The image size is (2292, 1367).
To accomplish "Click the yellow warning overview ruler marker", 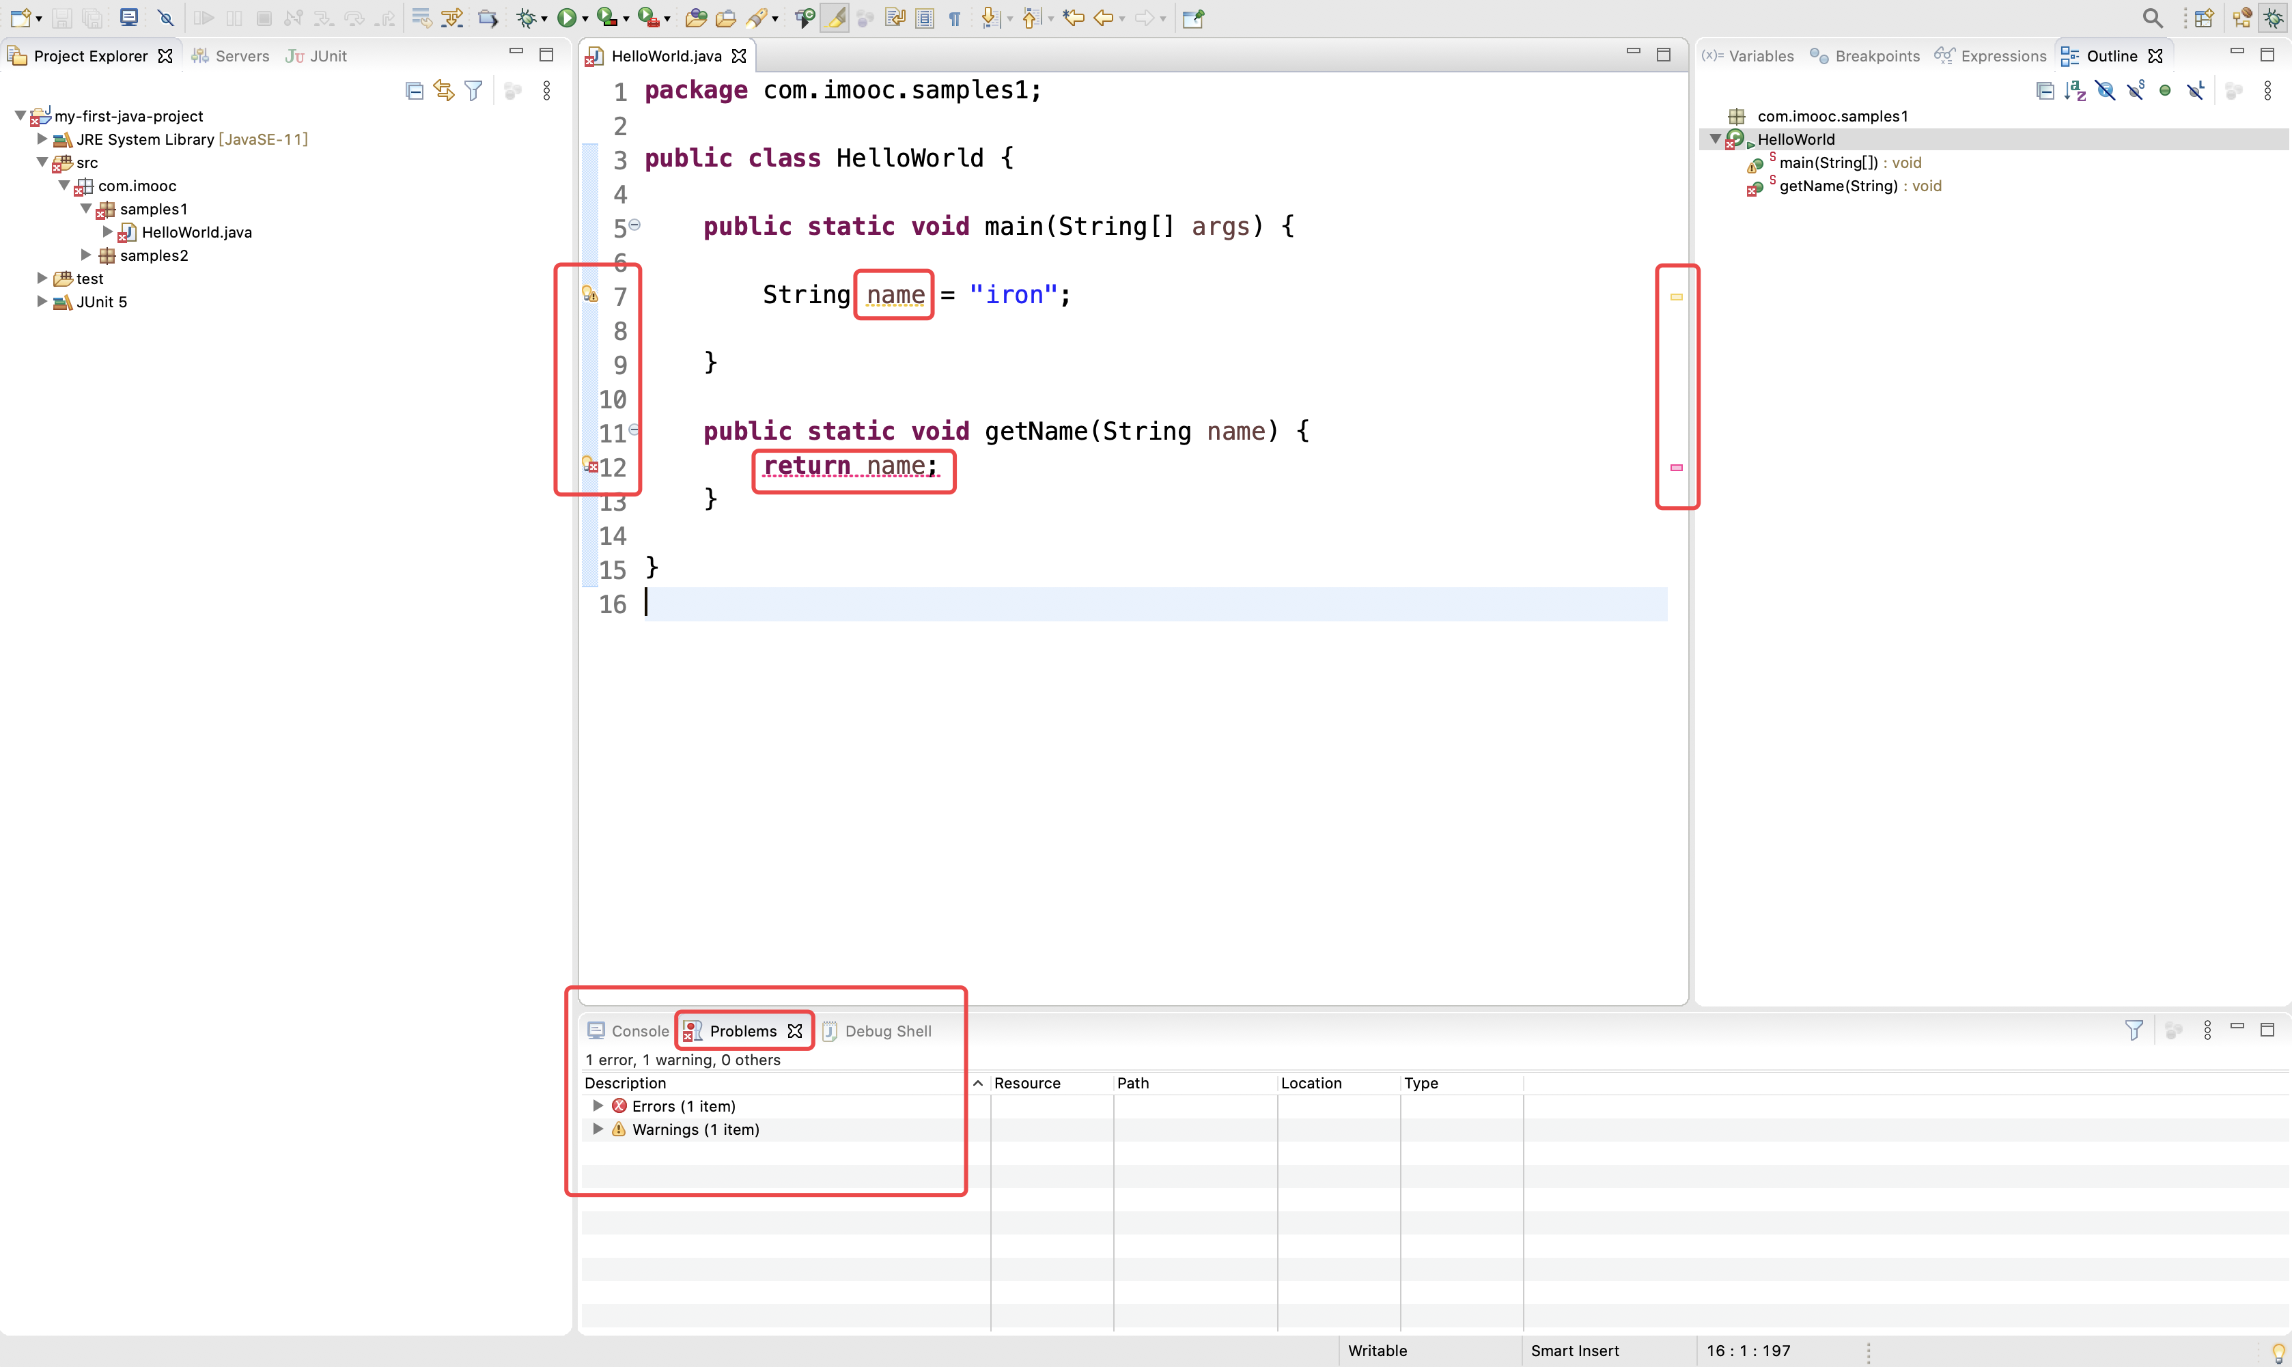I will click(x=1677, y=296).
